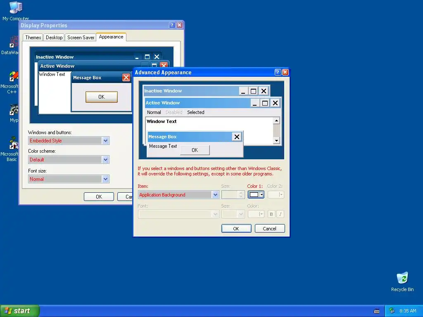Click the Active Window close icon in Advanced preview
This screenshot has height=317, width=423.
[275, 103]
